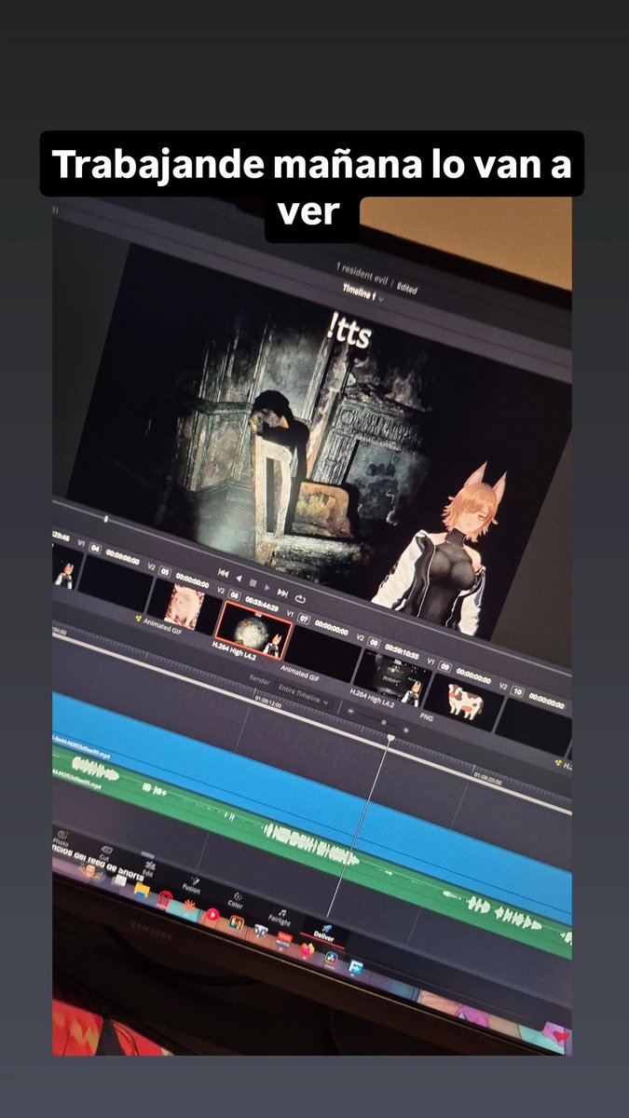Play the viewer in reverse
The width and height of the screenshot is (629, 1118).
tap(239, 578)
